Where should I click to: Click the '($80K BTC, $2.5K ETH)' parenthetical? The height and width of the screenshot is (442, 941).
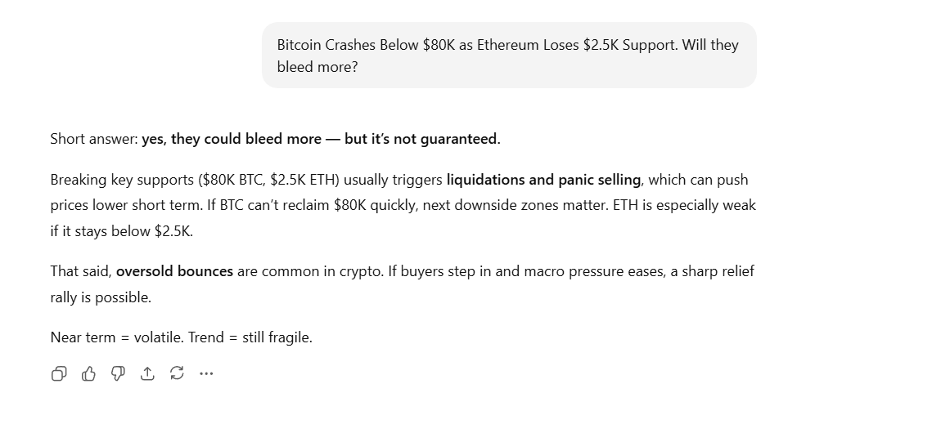tap(269, 180)
